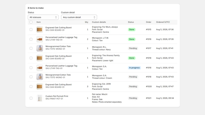This screenshot has height=115, width=205.
Task: Open Alvarez Family cutting board thumbnail
Action: point(40,58)
